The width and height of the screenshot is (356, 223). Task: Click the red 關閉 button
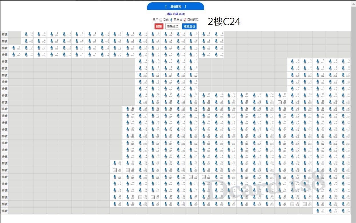pos(159,26)
